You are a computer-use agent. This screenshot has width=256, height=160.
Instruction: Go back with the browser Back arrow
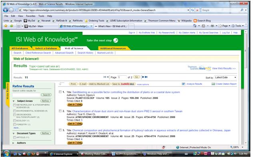tap(6, 10)
